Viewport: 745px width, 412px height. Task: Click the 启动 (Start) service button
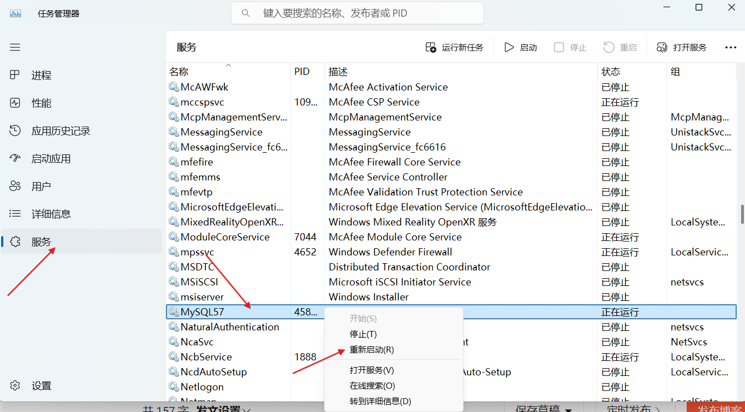click(x=520, y=47)
